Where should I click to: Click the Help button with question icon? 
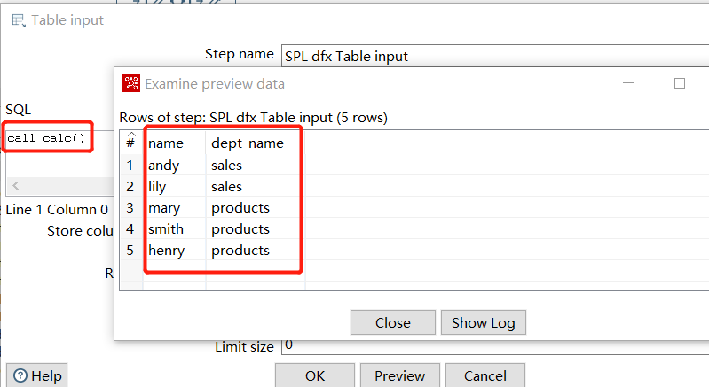pos(36,375)
